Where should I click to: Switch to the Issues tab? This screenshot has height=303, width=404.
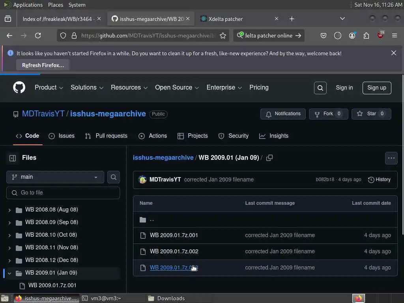tap(62, 136)
